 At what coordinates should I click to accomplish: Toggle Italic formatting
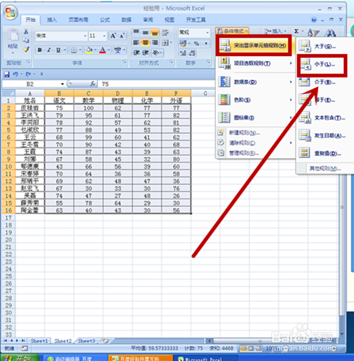click(x=49, y=50)
